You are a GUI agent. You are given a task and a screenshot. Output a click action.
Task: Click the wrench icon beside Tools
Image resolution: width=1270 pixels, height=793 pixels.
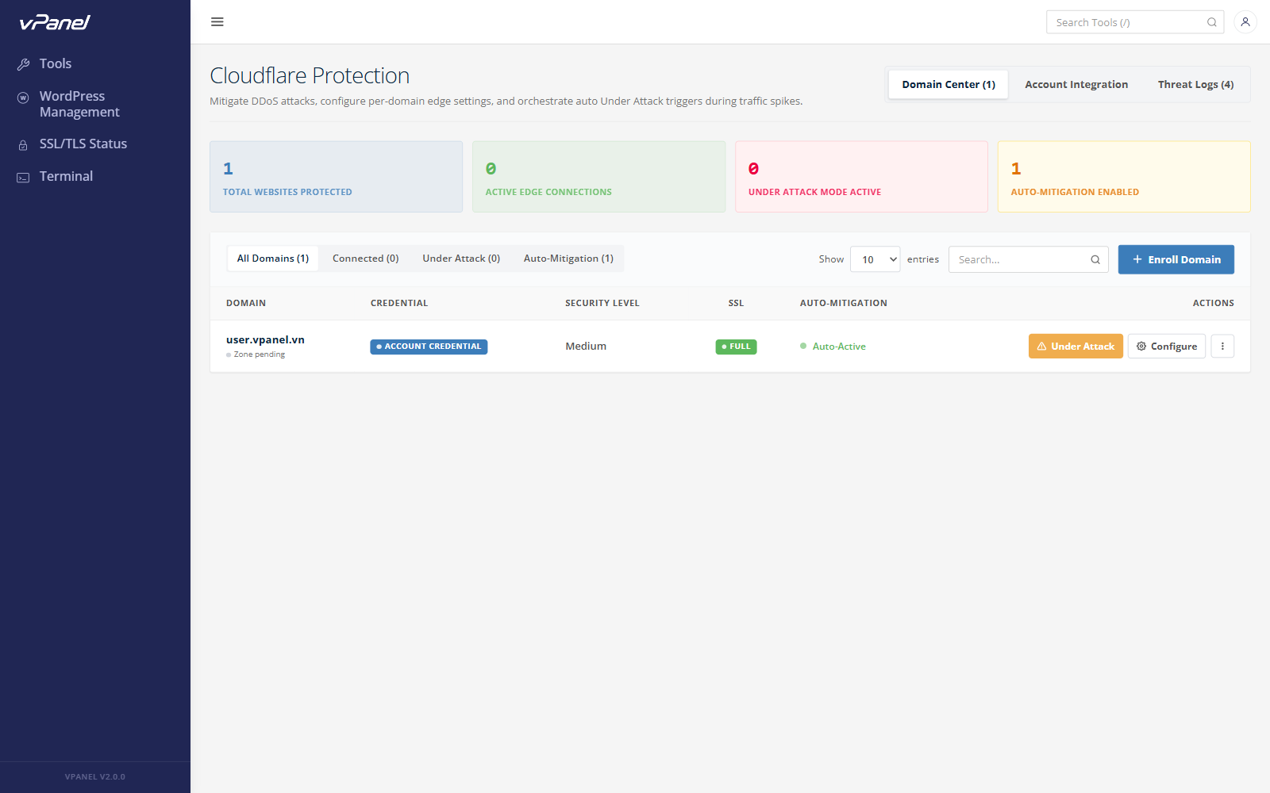23,64
